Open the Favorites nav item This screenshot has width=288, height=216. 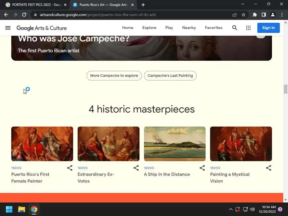pos(214,28)
